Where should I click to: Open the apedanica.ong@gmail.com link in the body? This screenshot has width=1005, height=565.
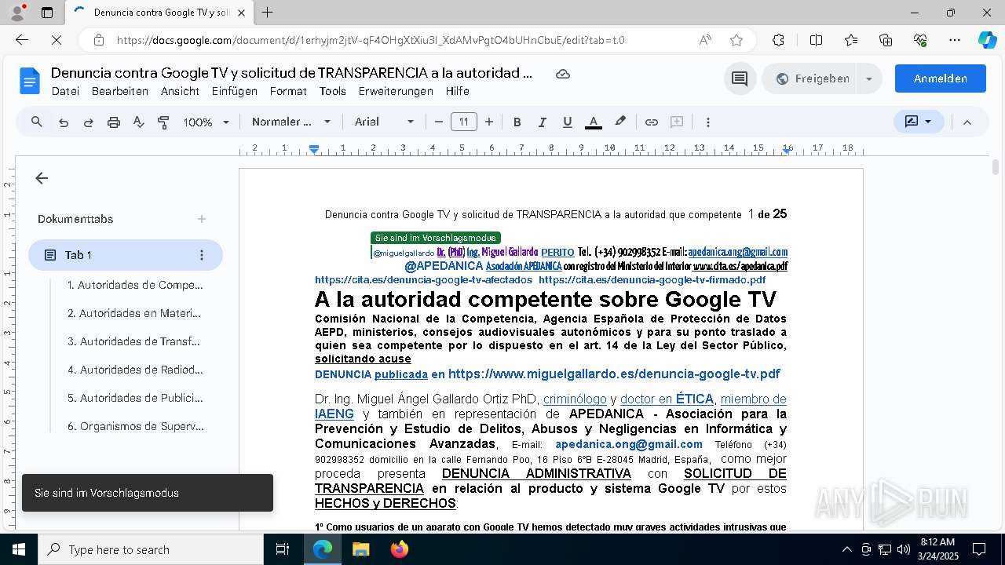629,444
